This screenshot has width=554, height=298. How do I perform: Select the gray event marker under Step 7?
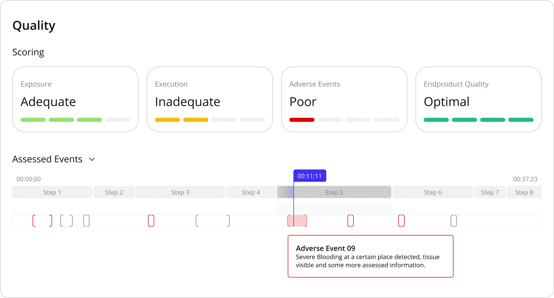point(453,220)
